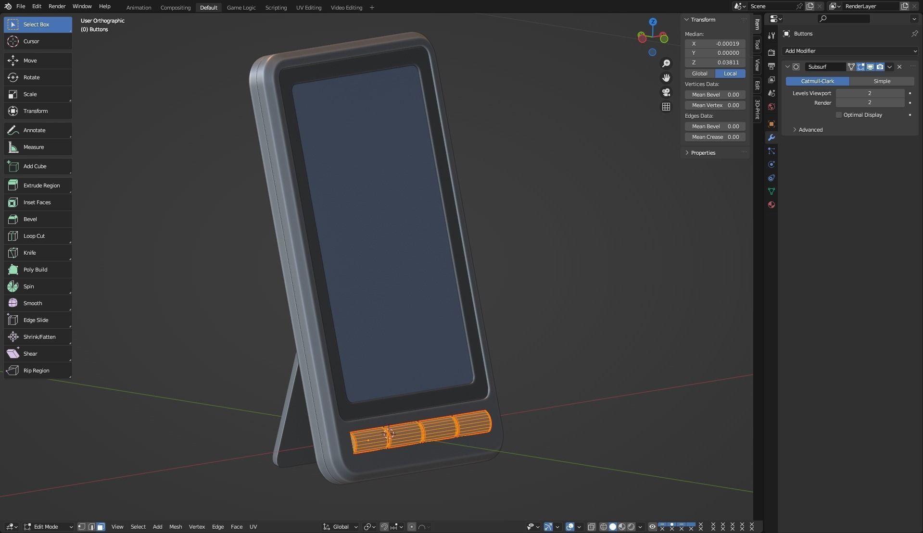Toggle the camera view in viewport

click(666, 92)
